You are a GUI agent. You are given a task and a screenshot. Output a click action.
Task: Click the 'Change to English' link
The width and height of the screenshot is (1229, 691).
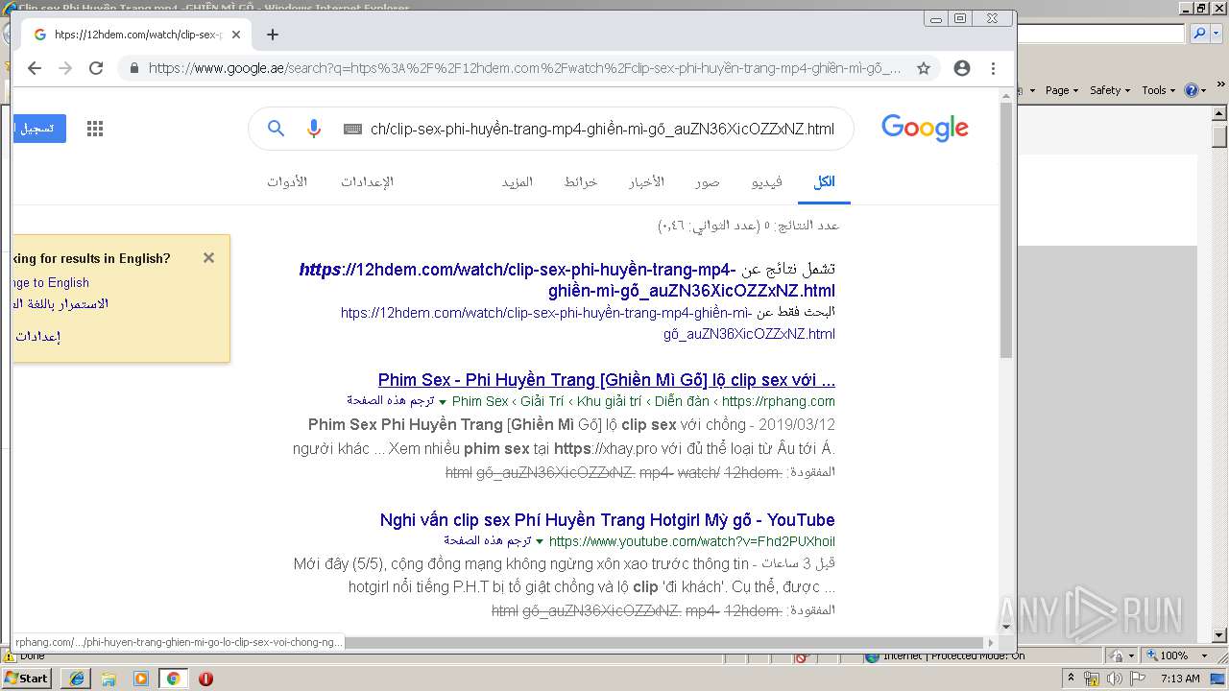pos(51,282)
